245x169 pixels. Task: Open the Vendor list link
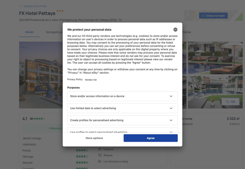[x=91, y=80]
